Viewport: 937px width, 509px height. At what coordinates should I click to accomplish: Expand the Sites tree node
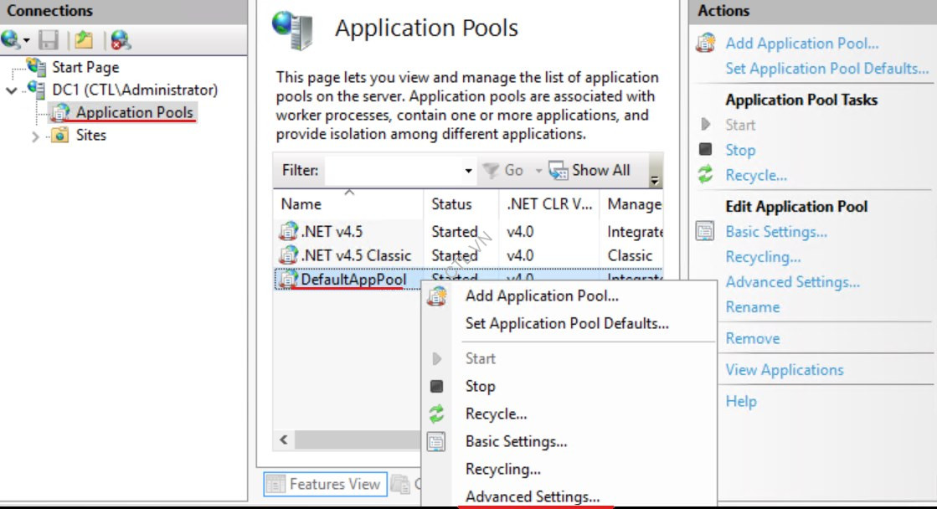point(35,136)
